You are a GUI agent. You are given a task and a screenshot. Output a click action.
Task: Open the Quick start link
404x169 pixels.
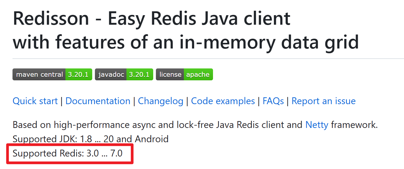35,101
